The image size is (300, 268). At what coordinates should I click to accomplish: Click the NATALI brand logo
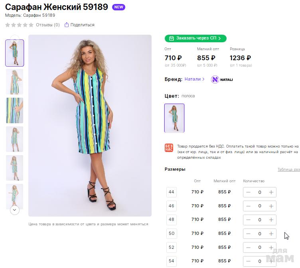coord(222,79)
